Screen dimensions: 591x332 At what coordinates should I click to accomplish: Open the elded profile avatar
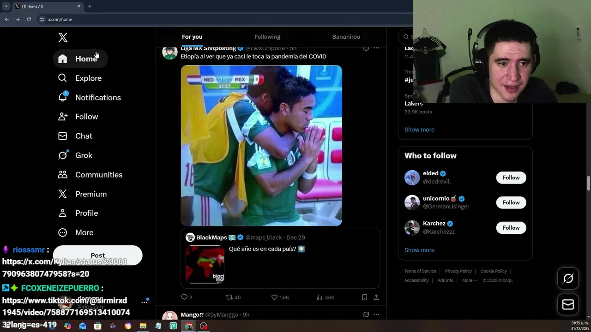click(x=412, y=178)
